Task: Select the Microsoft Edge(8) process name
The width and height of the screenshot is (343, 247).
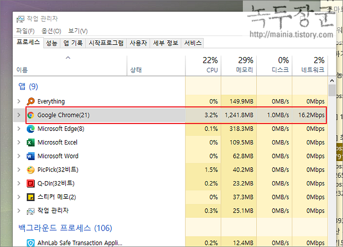Action: coord(61,128)
